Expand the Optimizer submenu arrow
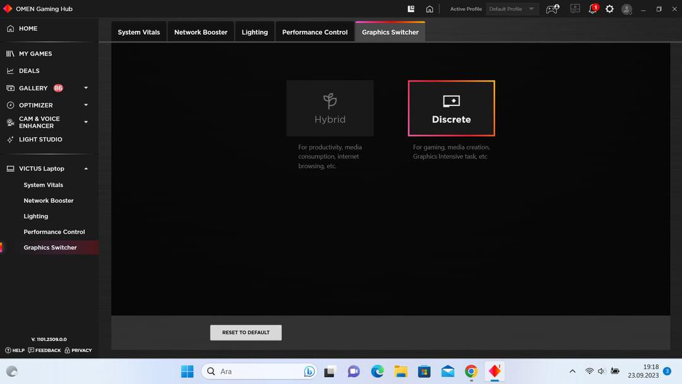The image size is (682, 384). (86, 105)
